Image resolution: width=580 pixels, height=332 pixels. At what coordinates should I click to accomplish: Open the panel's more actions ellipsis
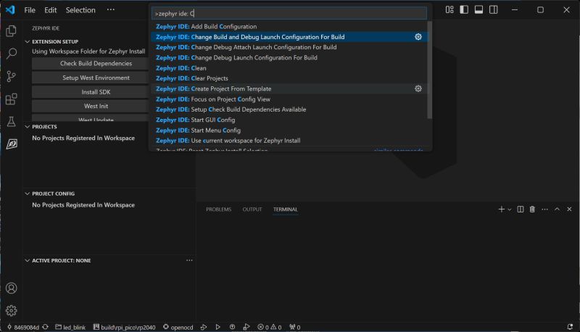pos(544,209)
